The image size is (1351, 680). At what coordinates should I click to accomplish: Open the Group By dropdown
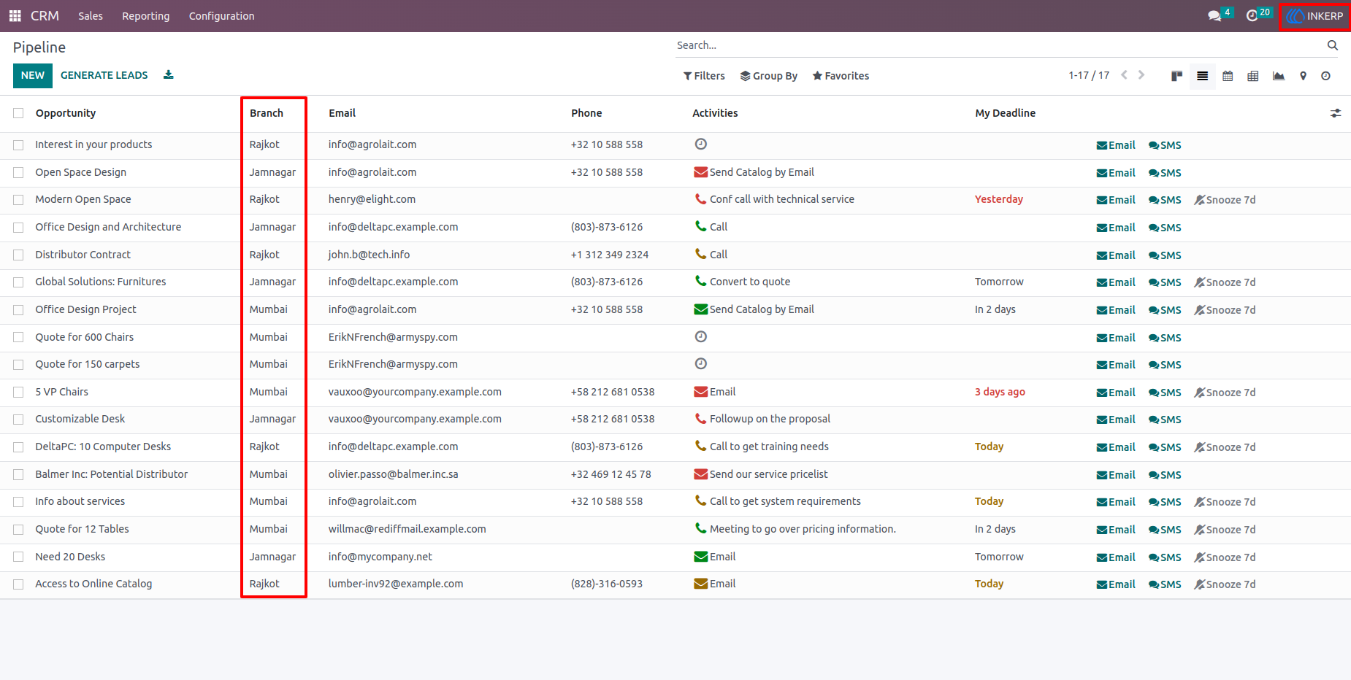tap(768, 76)
